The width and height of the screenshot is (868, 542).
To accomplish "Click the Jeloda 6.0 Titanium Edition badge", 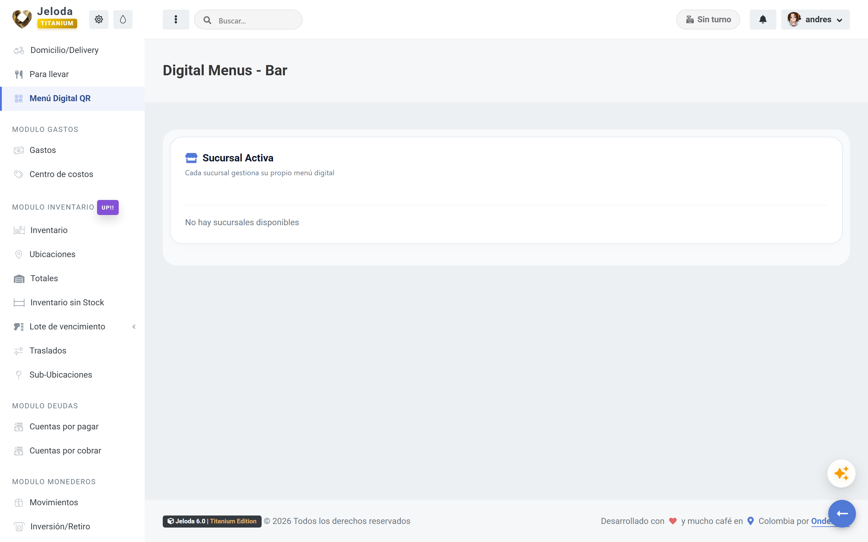I will 212,521.
